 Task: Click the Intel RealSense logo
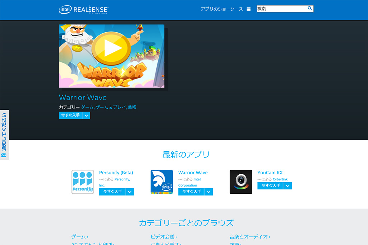click(x=83, y=10)
